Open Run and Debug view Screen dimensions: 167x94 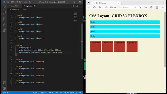click(4, 24)
